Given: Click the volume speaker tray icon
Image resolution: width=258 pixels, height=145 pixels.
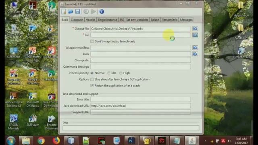Looking at the screenshot, I should 229,141.
